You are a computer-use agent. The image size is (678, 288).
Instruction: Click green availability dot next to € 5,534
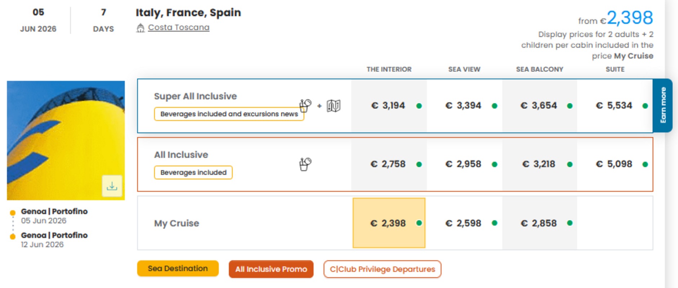coord(645,106)
